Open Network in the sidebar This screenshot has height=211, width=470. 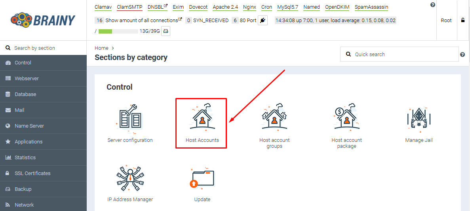(x=43, y=205)
